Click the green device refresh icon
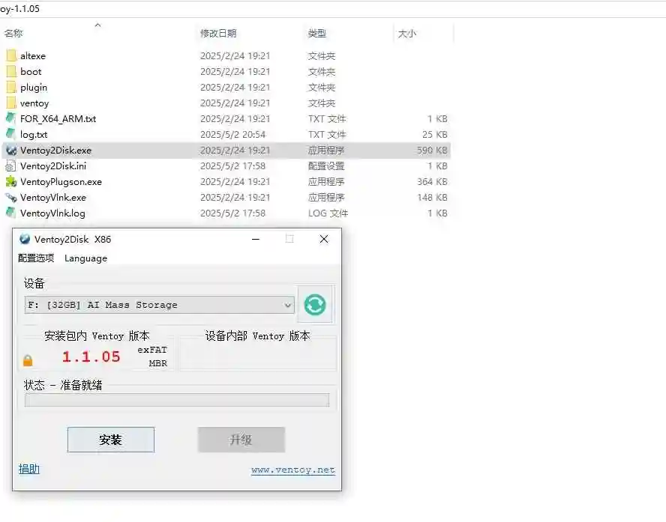This screenshot has width=666, height=522. [x=315, y=304]
